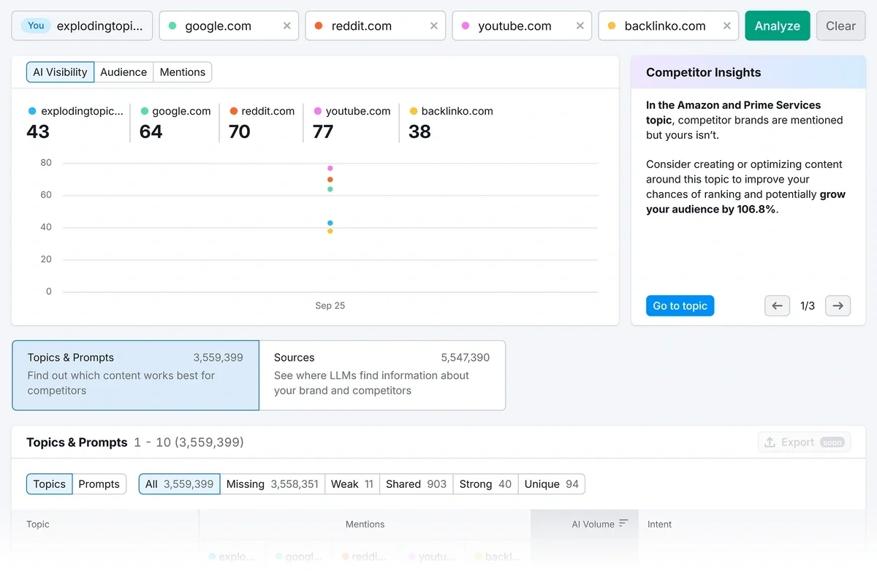Delete backlinko.com competitor with X icon
The image size is (877, 577).
click(726, 26)
